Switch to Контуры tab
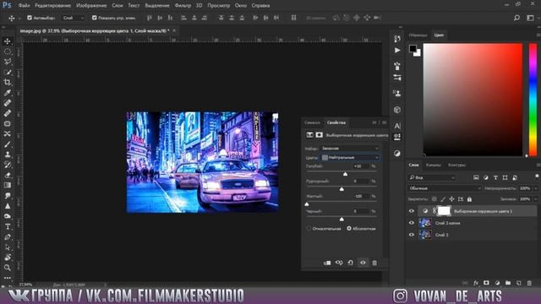Screen dimensions: 541x304 456,166
